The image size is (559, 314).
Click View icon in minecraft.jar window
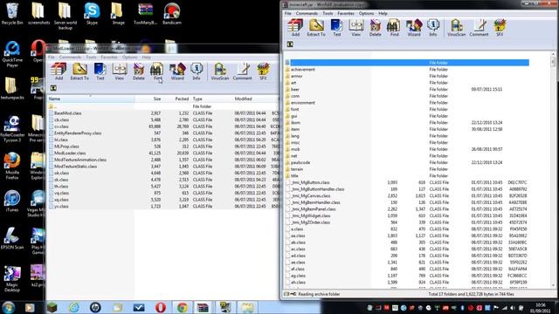(355, 28)
